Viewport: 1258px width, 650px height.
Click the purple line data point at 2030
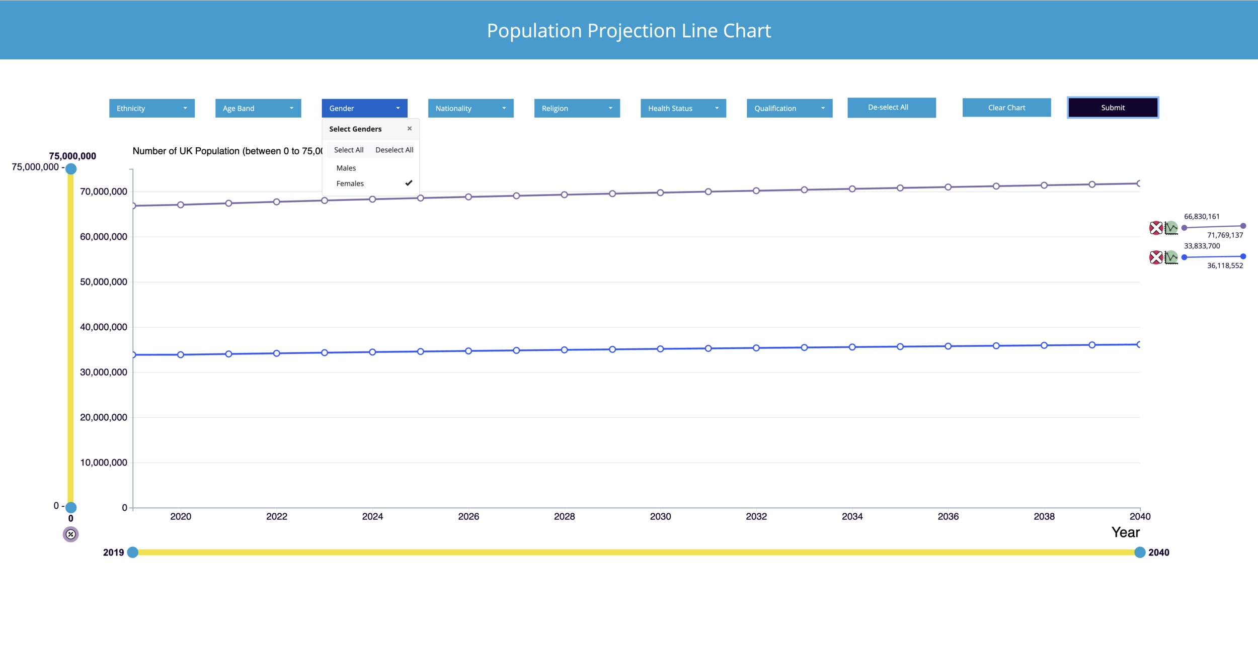[x=660, y=193]
